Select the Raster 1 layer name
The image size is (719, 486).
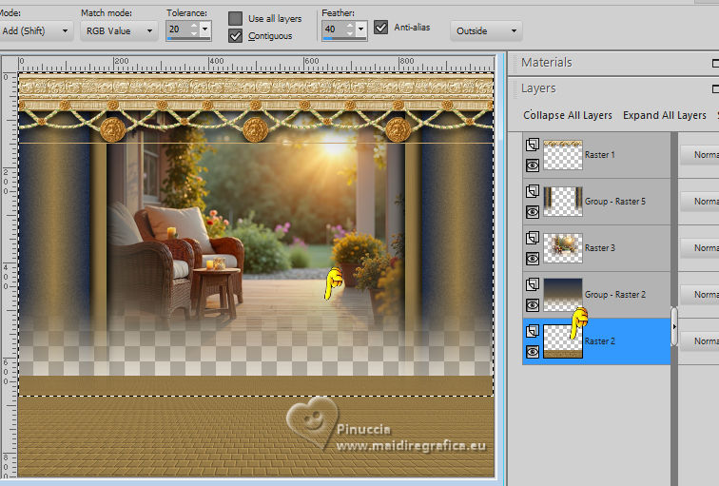(x=599, y=155)
